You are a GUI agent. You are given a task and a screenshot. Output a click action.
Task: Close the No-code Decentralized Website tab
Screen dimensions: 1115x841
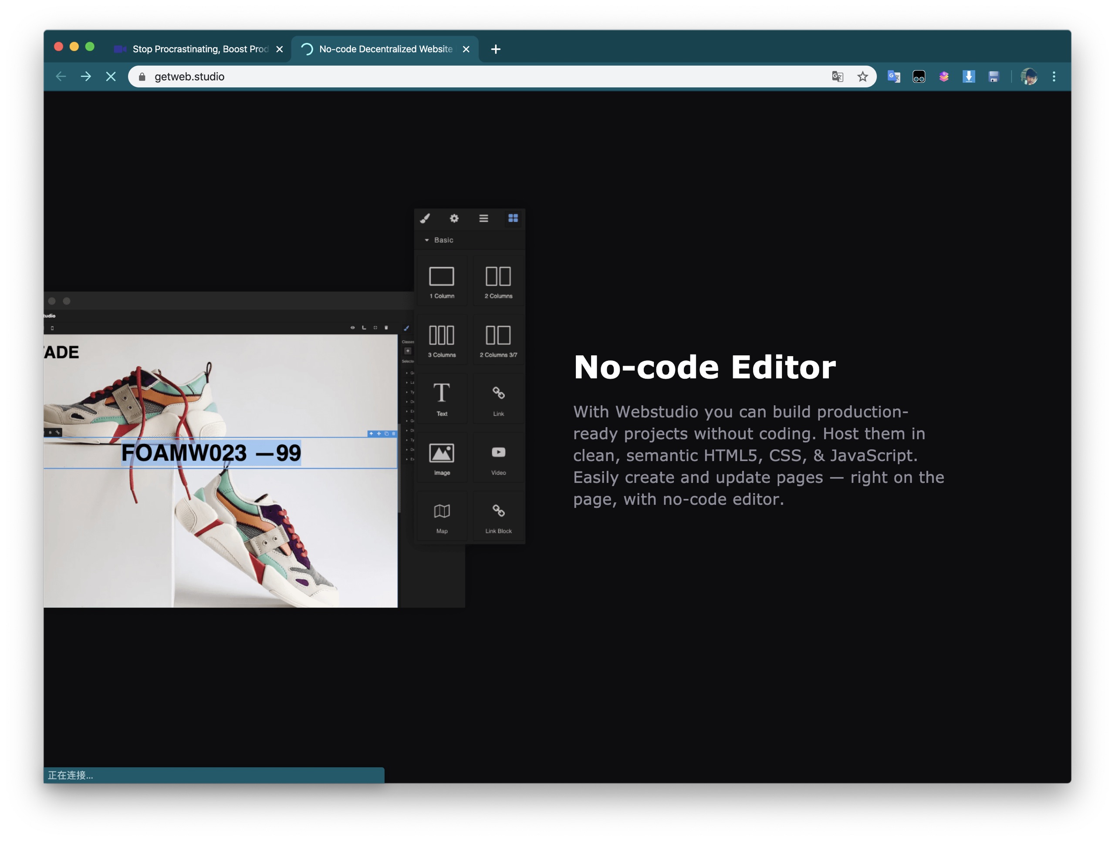tap(466, 49)
